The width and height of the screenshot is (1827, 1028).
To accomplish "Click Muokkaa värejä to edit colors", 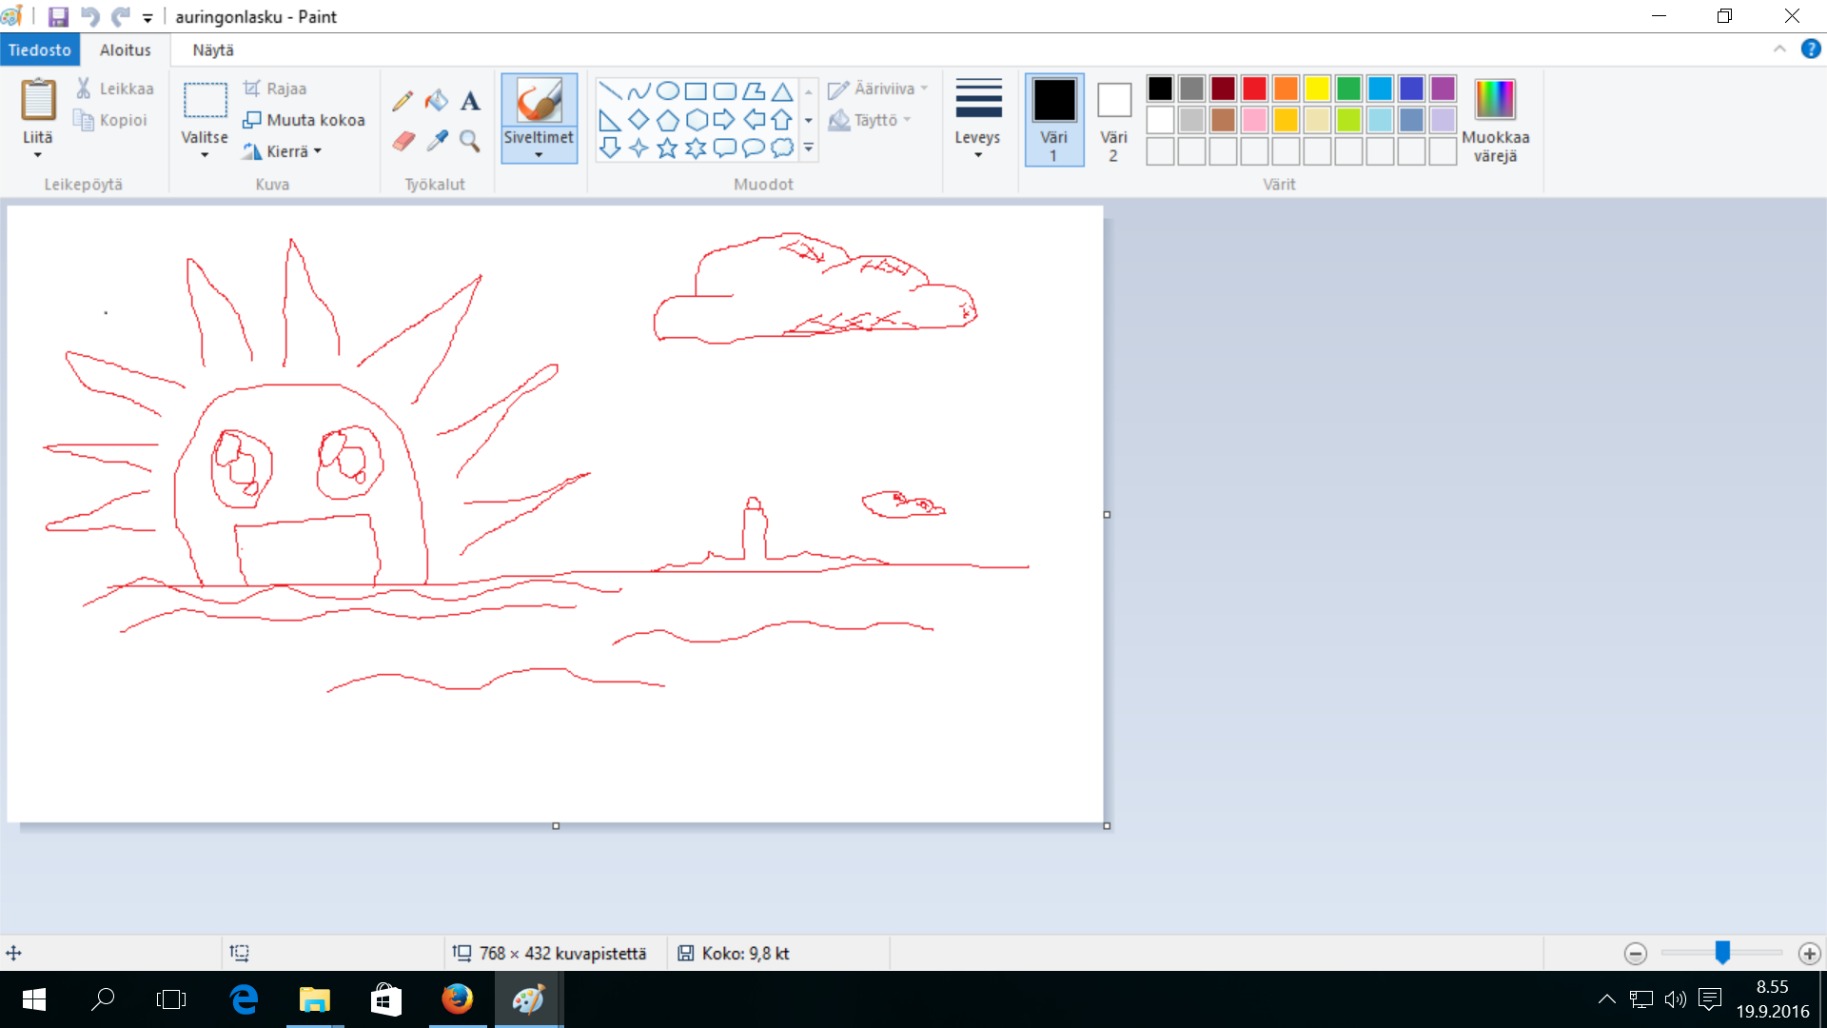I will [1495, 120].
